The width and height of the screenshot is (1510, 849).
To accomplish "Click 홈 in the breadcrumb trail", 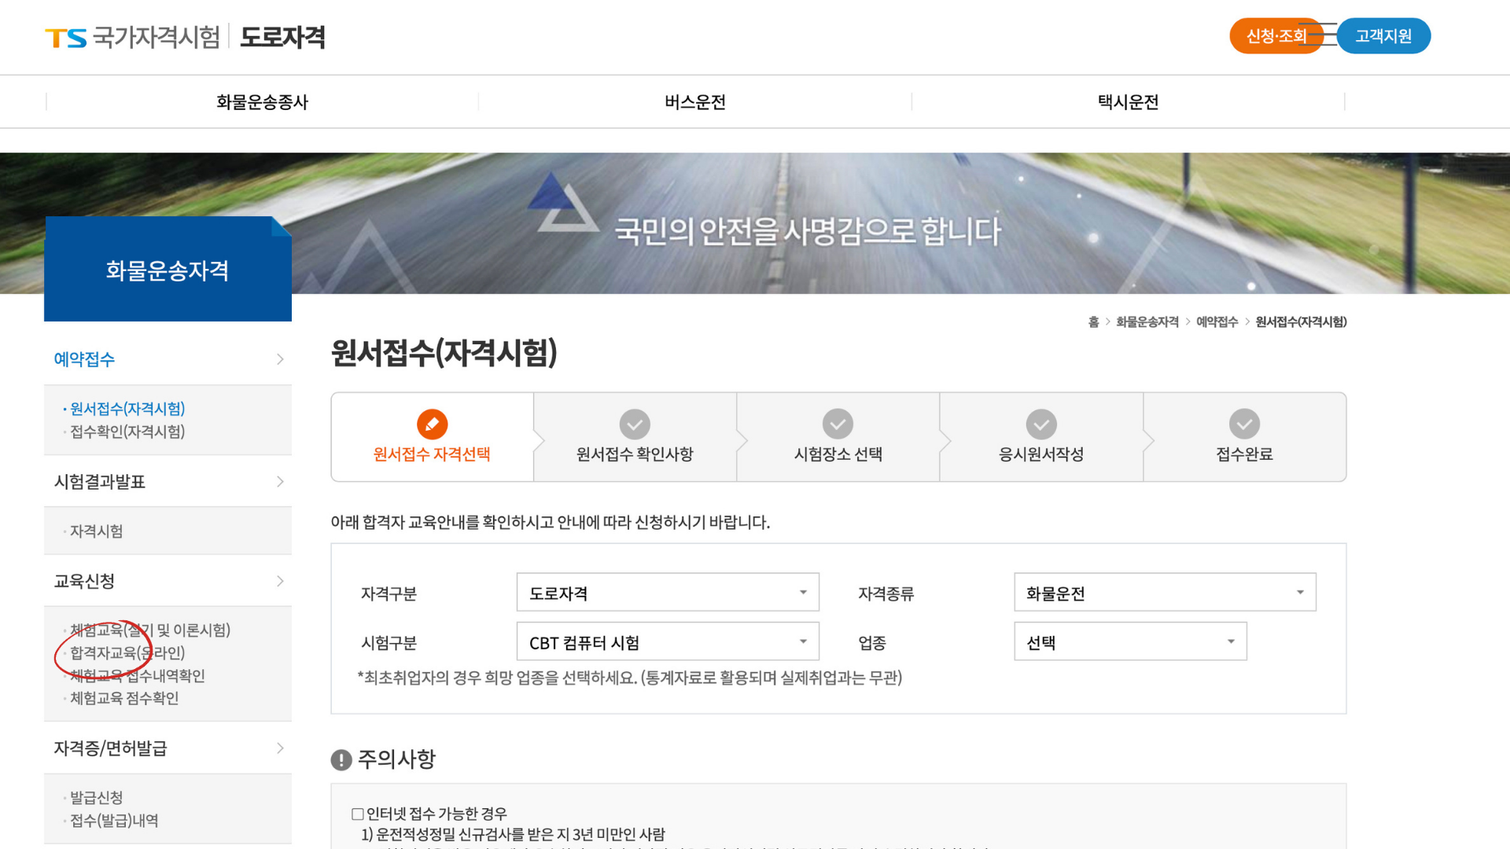I will 1094,322.
